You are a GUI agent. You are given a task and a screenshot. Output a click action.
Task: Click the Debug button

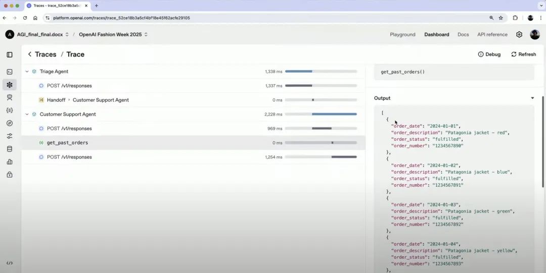(x=489, y=54)
